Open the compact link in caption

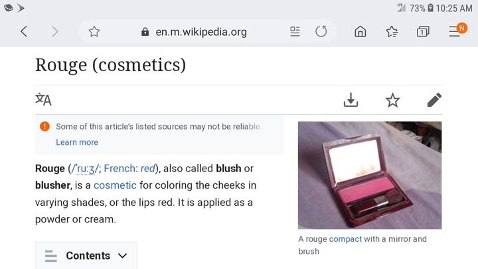point(345,239)
